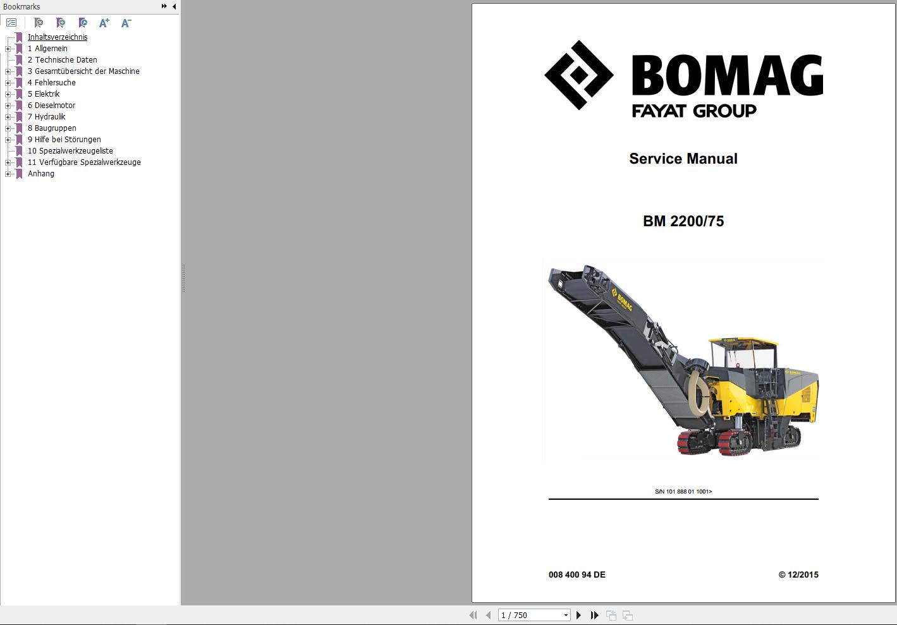The image size is (897, 625).
Task: Select bookmark '10 Spezialwerkzeugeliste'
Action: [x=70, y=151]
